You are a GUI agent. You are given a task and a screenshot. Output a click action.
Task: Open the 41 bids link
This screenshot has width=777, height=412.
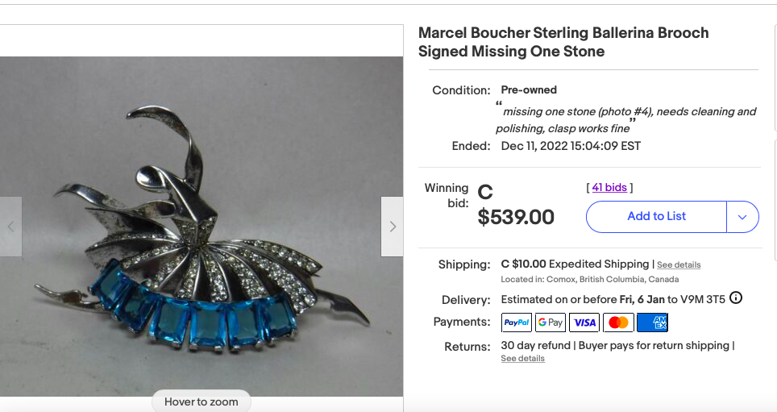pos(609,188)
